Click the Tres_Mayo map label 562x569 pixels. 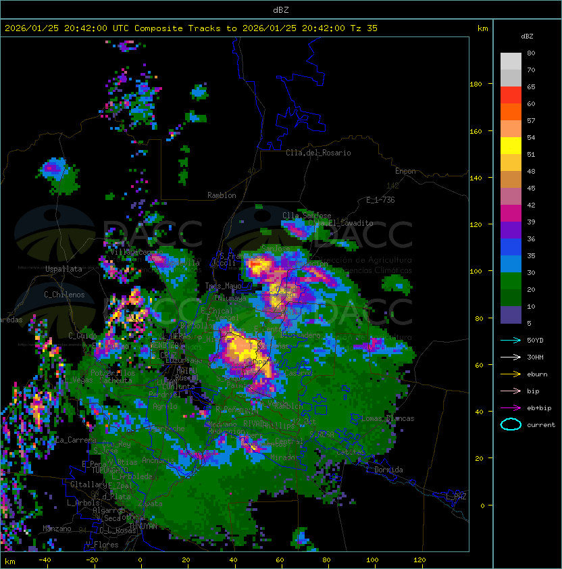(x=223, y=286)
